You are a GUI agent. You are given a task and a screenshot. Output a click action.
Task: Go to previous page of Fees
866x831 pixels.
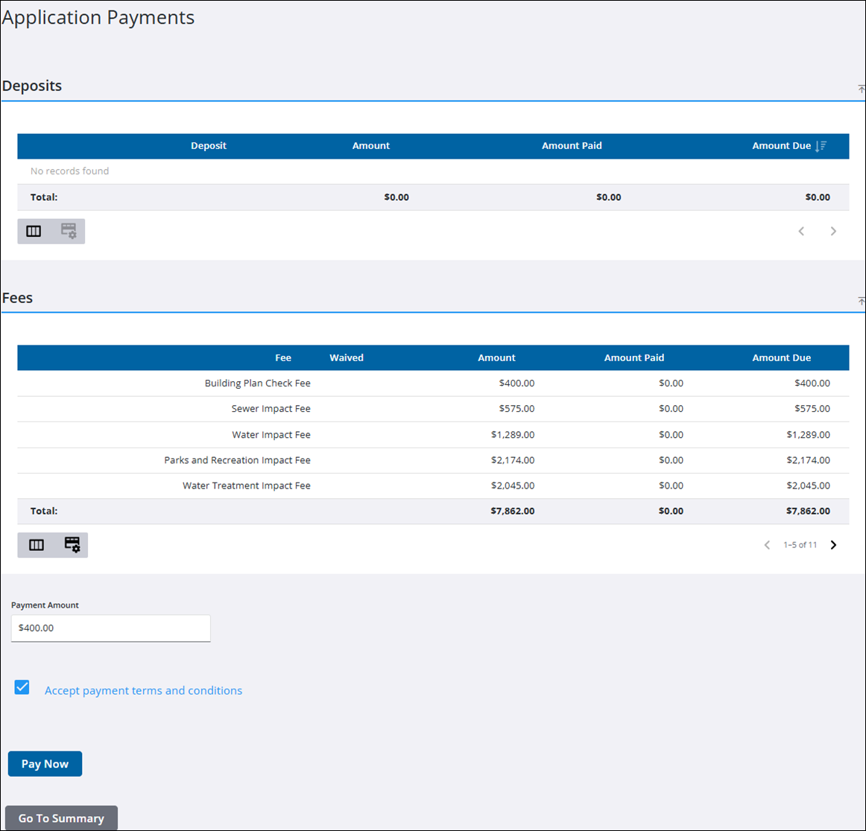[767, 545]
